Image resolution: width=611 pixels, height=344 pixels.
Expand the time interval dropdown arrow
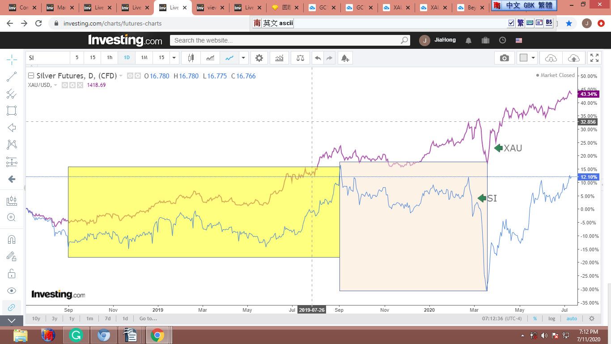174,58
